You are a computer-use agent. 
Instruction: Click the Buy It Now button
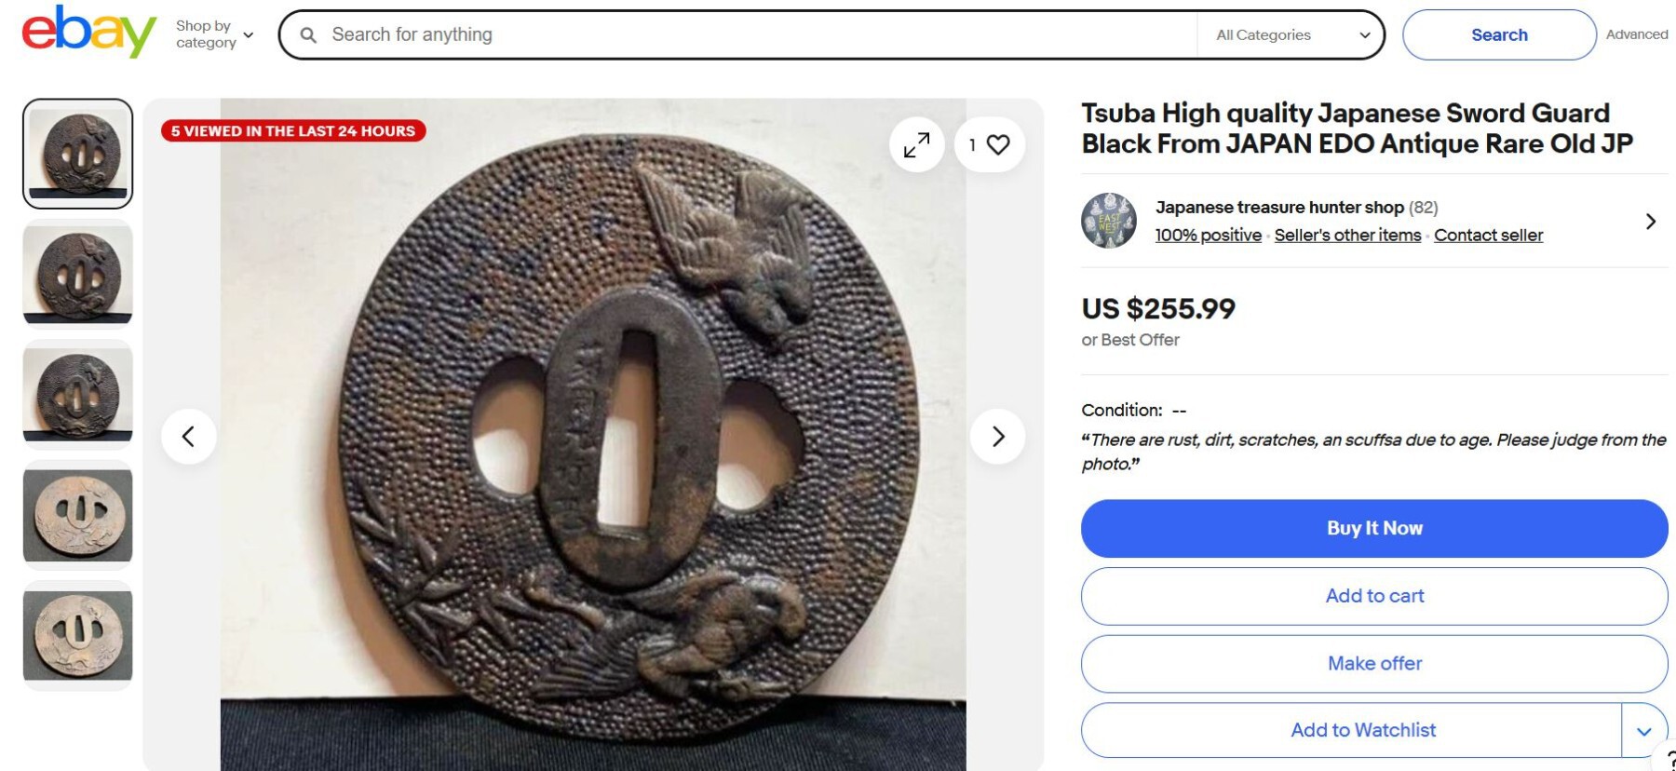(1373, 528)
